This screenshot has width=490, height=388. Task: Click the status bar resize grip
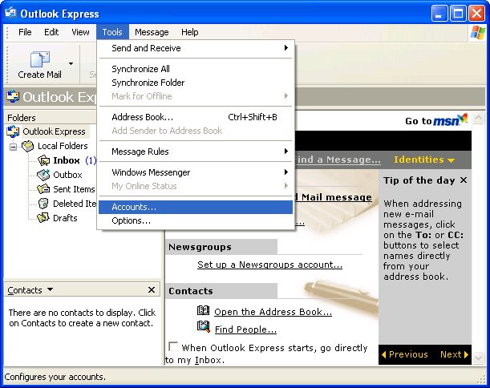481,379
